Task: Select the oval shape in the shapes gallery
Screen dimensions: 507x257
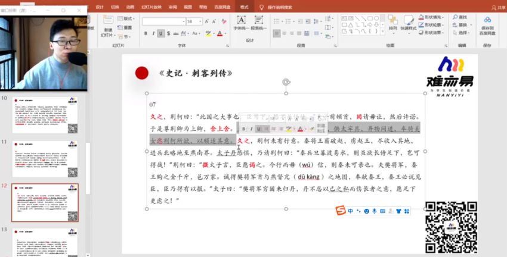Action: click(376, 18)
